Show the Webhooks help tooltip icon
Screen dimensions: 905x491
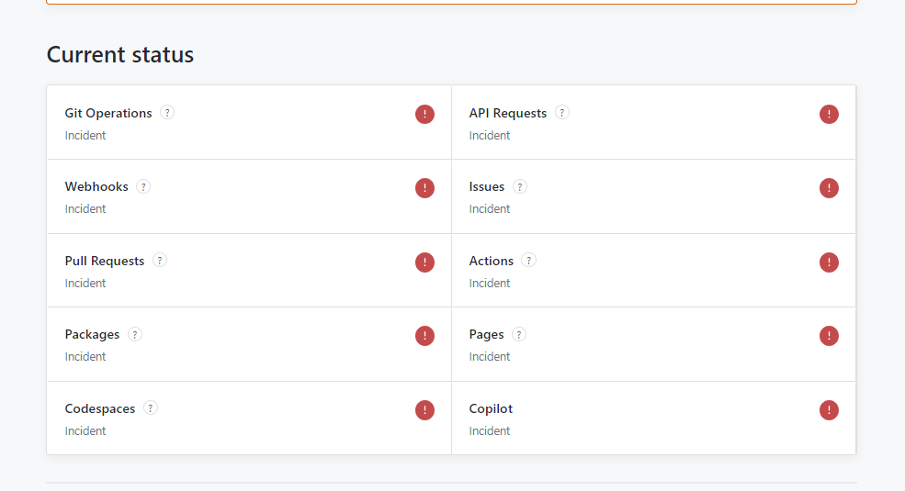click(143, 186)
